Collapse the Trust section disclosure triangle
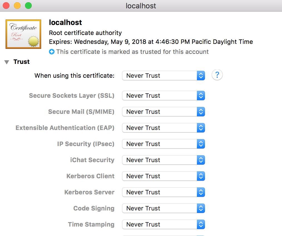The width and height of the screenshot is (282, 236). pyautogui.click(x=7, y=62)
